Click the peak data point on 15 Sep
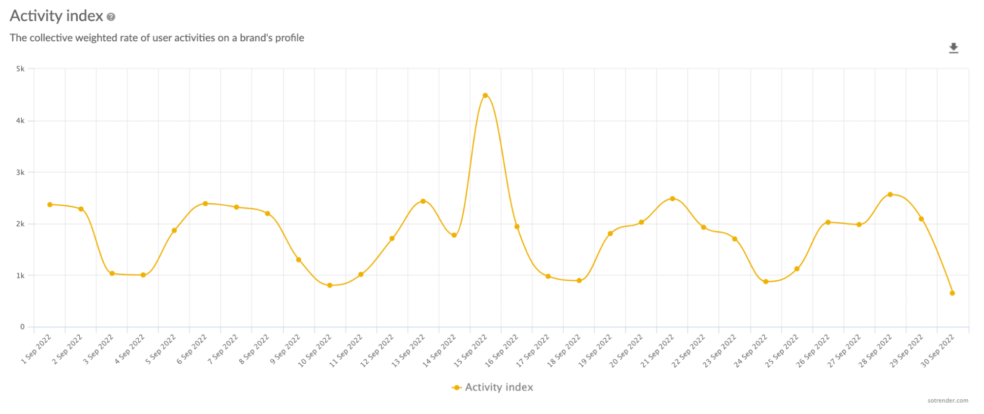The image size is (984, 414). click(x=485, y=96)
